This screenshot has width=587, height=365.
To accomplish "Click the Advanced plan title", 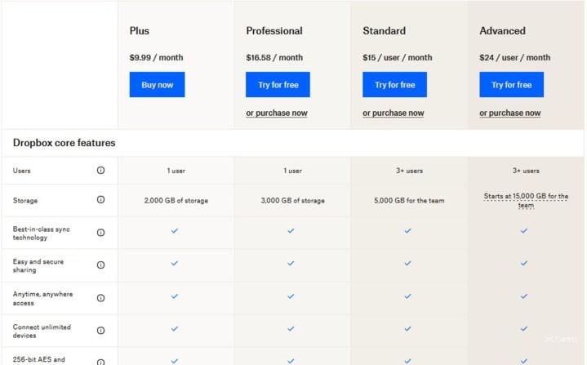I will 502,31.
